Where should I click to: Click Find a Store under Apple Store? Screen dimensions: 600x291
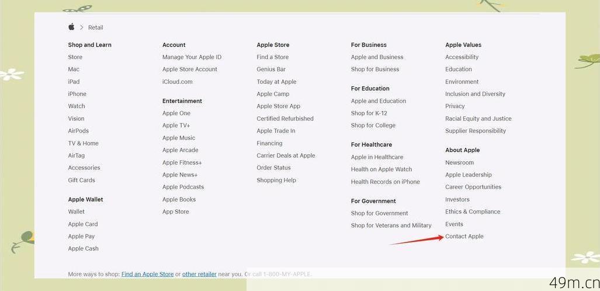click(273, 57)
